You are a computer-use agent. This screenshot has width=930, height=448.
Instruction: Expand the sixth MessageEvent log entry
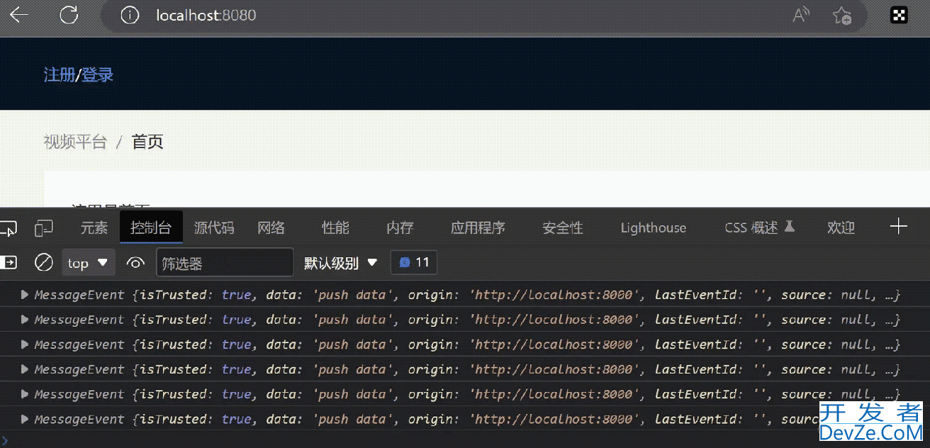pos(25,419)
